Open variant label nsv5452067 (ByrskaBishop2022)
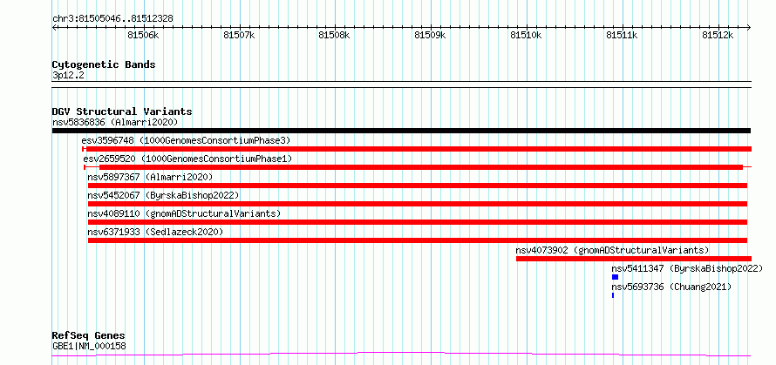Screen dimensions: 776x365 click(163, 195)
